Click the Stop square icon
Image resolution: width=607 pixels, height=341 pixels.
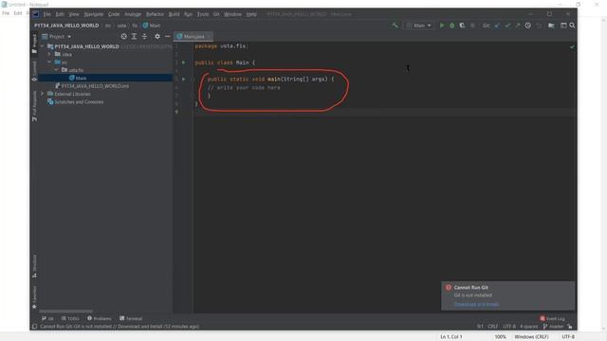(472, 26)
